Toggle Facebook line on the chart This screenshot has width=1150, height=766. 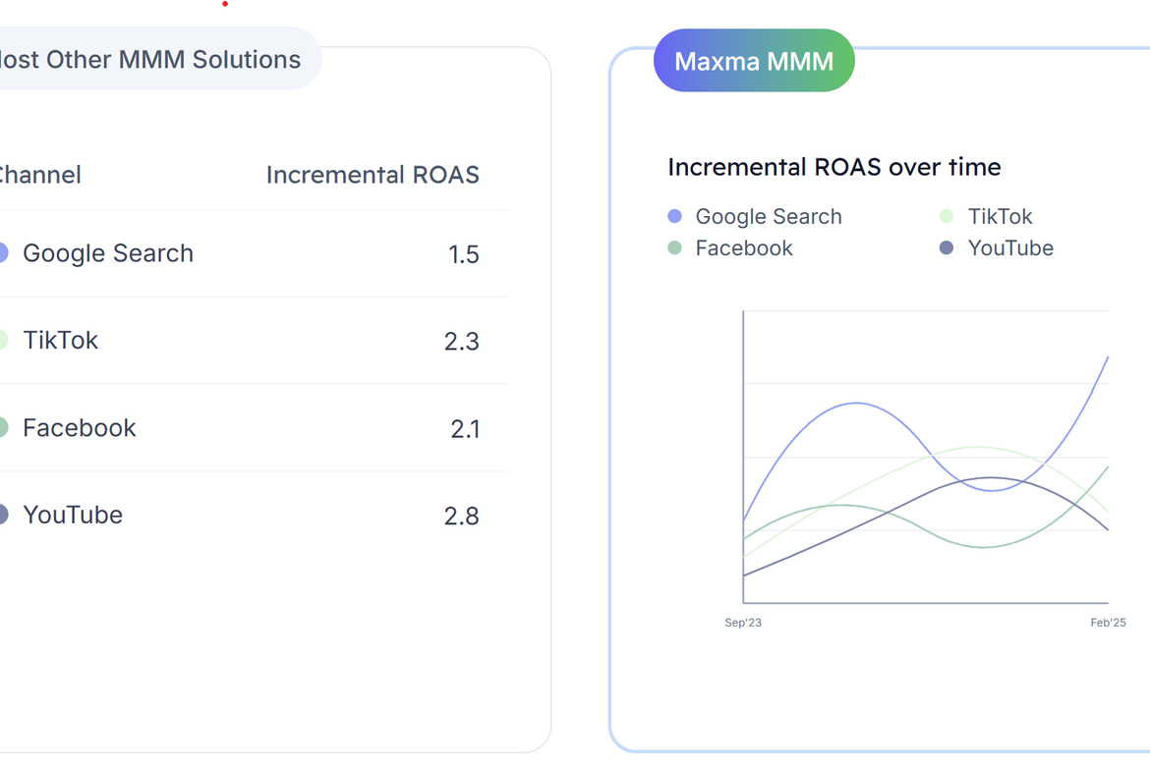click(743, 248)
